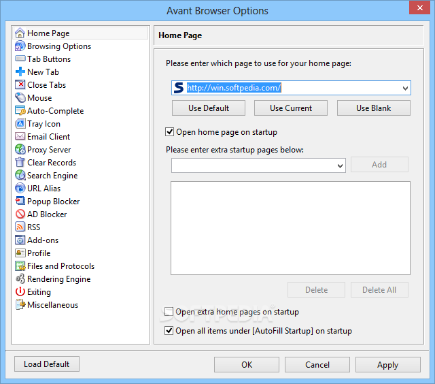Open Search Engine settings
435x384 pixels.
click(52, 176)
